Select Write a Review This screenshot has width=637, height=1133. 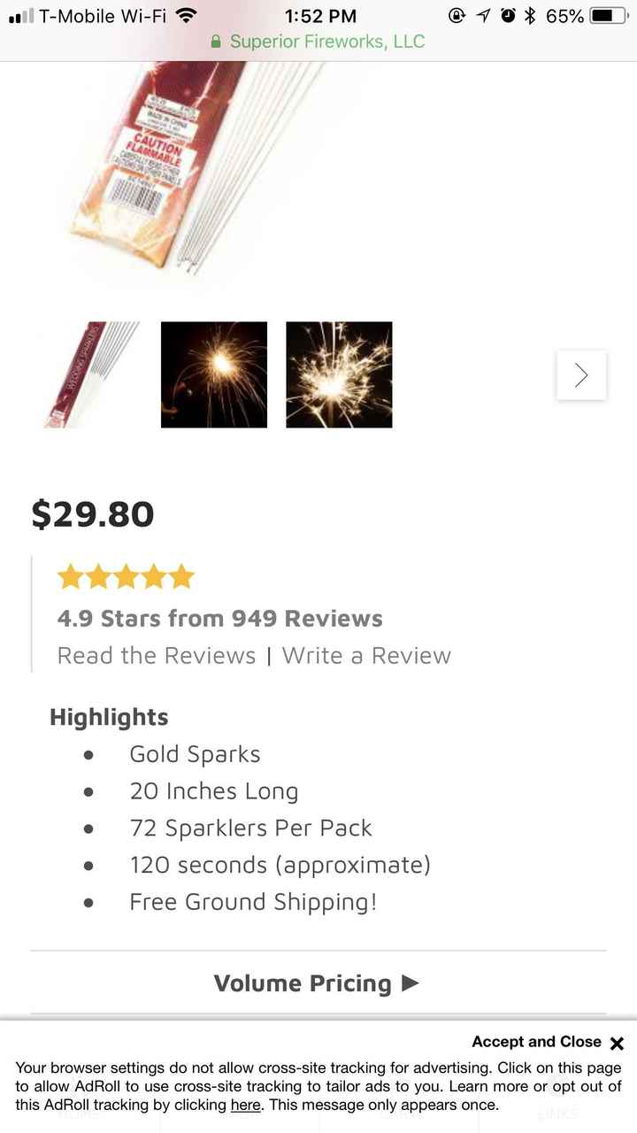tap(365, 655)
